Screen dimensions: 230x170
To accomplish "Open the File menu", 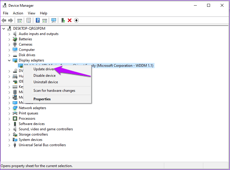I will coord(6,13).
